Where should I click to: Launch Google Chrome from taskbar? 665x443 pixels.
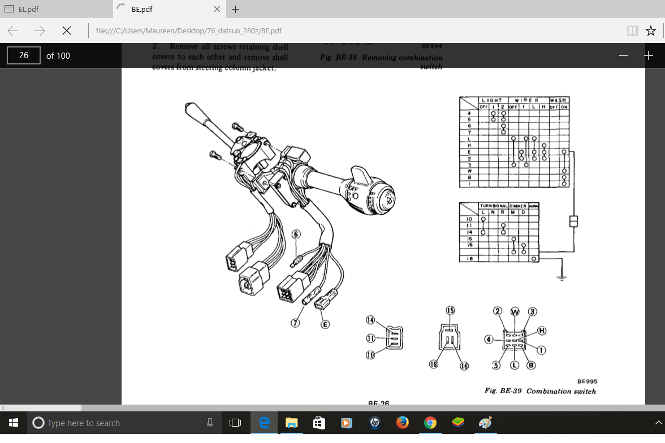(x=430, y=423)
